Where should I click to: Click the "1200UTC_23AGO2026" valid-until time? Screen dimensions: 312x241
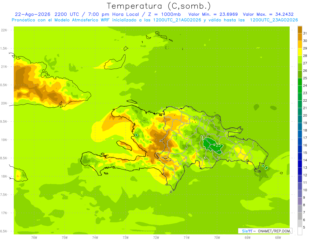274,20
